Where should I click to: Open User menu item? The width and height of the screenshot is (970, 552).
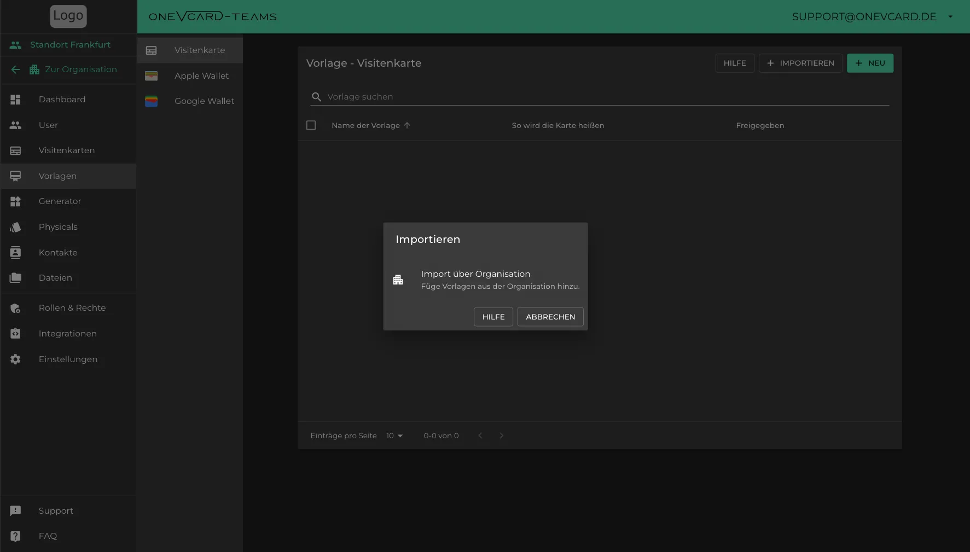click(68, 125)
